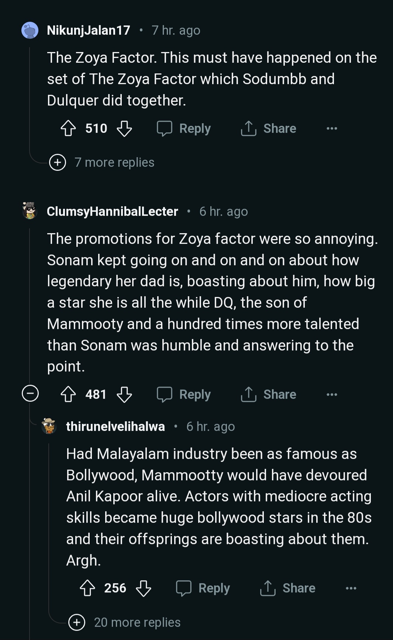Image resolution: width=393 pixels, height=640 pixels.
Task: Share NikunjJalan17's comment
Action: click(x=269, y=129)
